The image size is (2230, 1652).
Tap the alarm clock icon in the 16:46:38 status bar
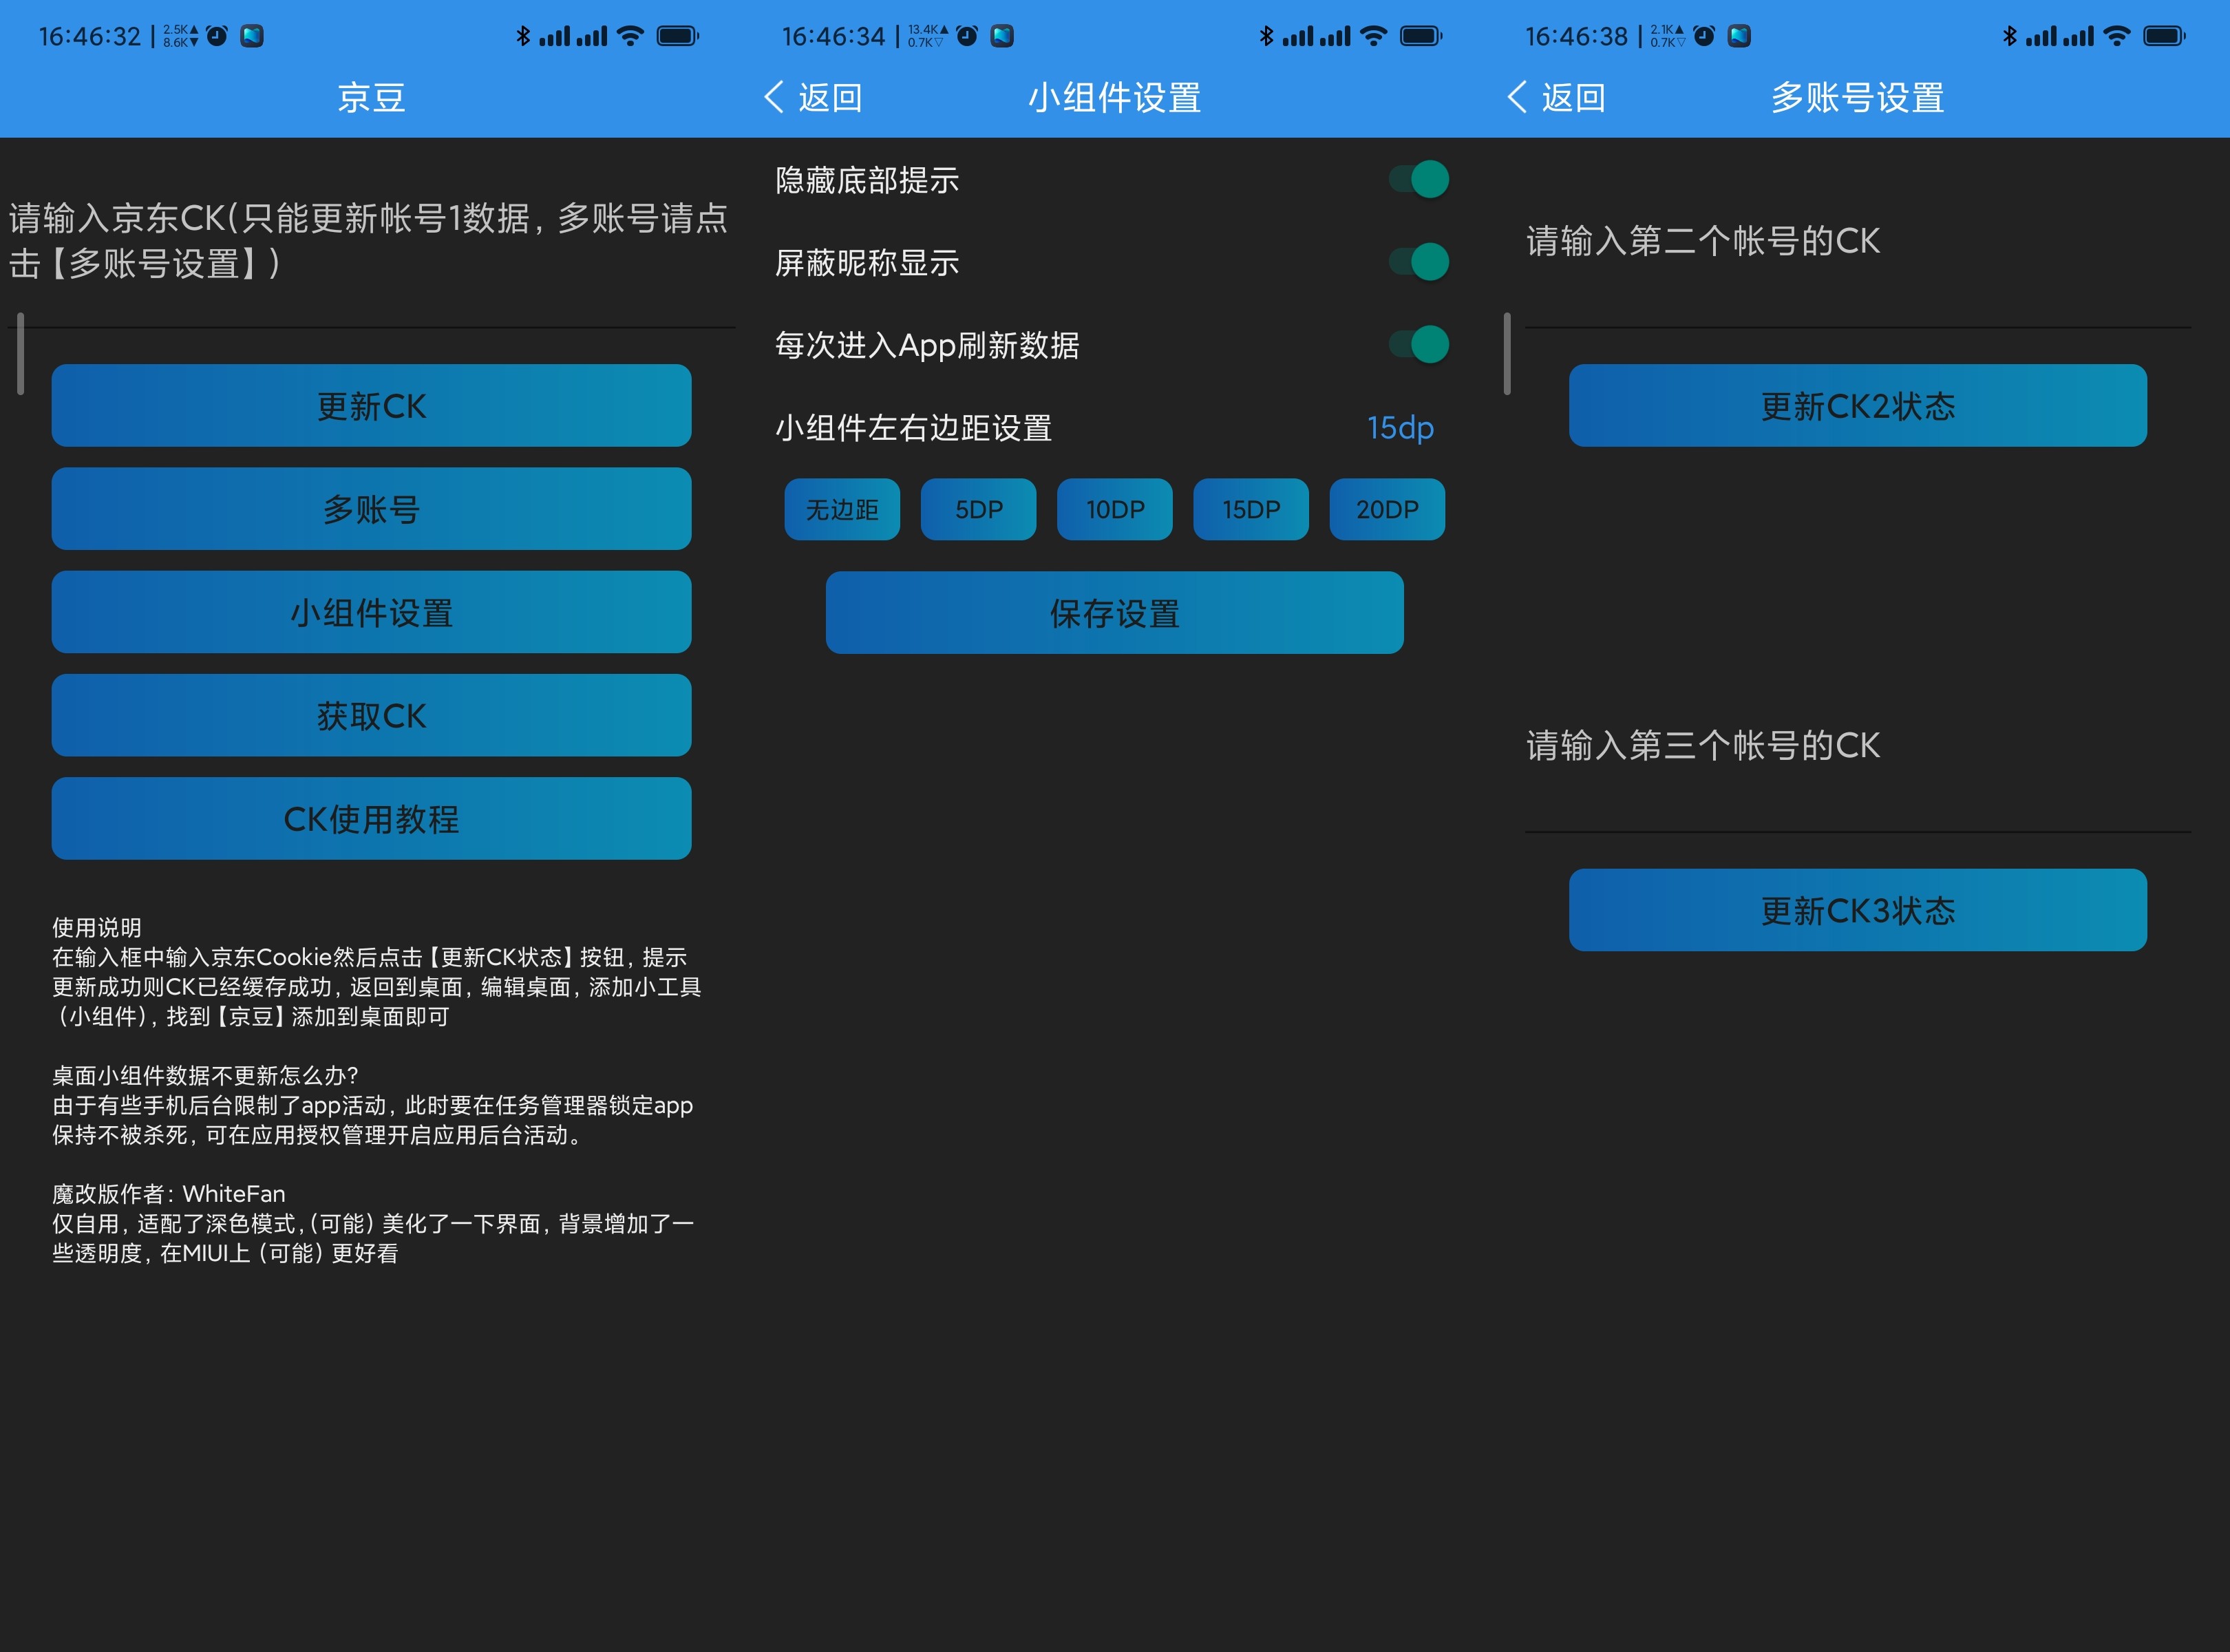click(x=1704, y=36)
